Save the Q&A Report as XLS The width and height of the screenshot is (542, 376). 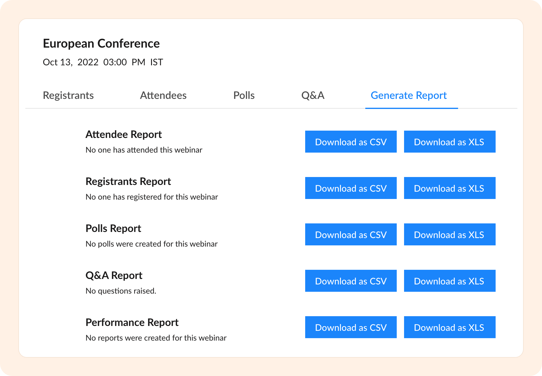[x=450, y=281]
